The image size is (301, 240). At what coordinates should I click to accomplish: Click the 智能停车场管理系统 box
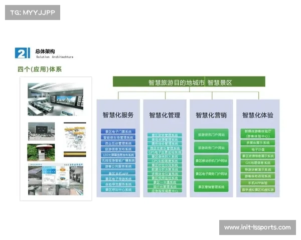click(x=118, y=137)
